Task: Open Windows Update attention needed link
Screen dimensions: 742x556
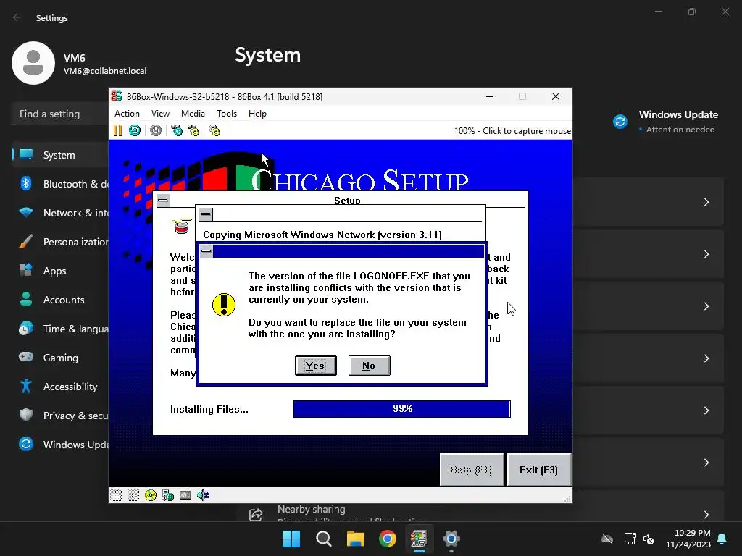Action: pyautogui.click(x=667, y=122)
